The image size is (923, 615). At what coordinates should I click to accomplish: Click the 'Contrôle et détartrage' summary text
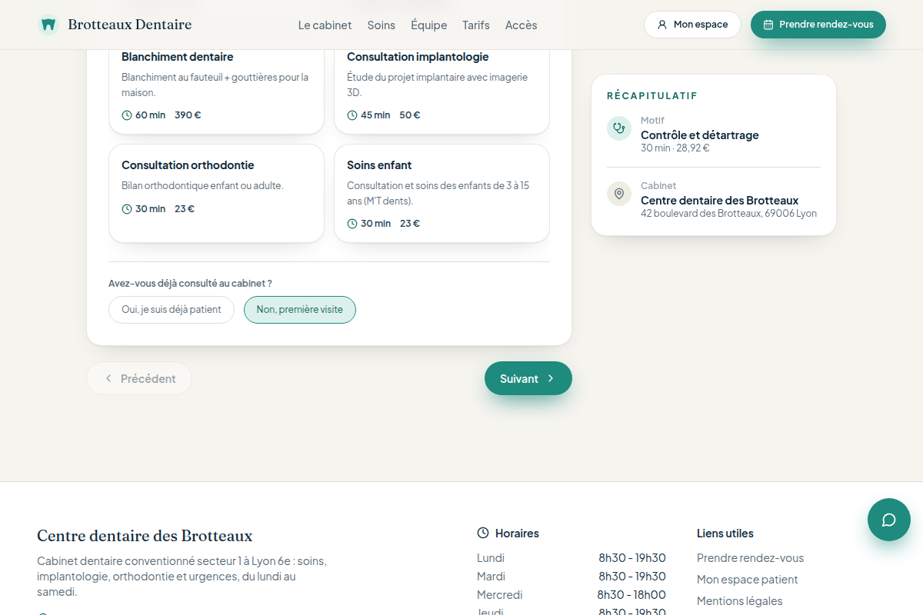click(x=700, y=135)
